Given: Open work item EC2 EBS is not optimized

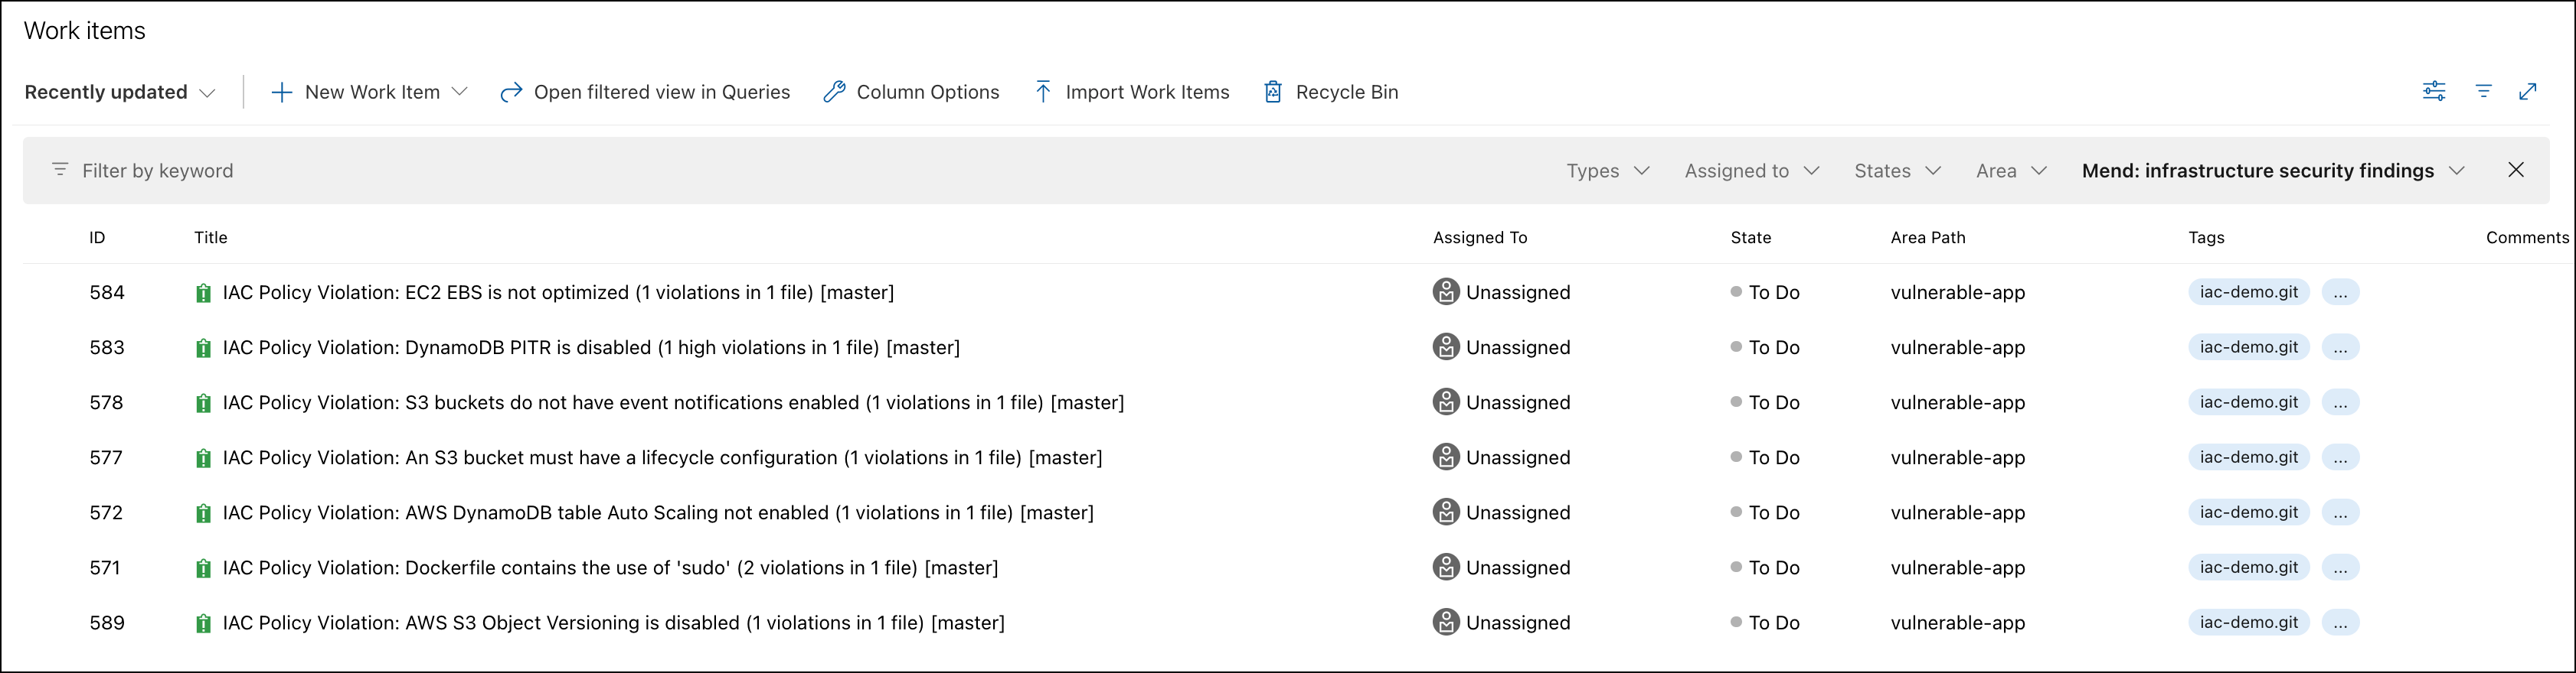Looking at the screenshot, I should [558, 293].
